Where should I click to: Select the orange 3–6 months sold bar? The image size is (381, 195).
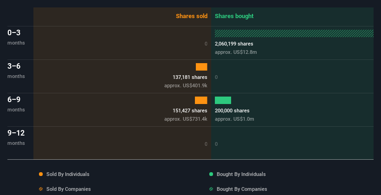pos(201,67)
